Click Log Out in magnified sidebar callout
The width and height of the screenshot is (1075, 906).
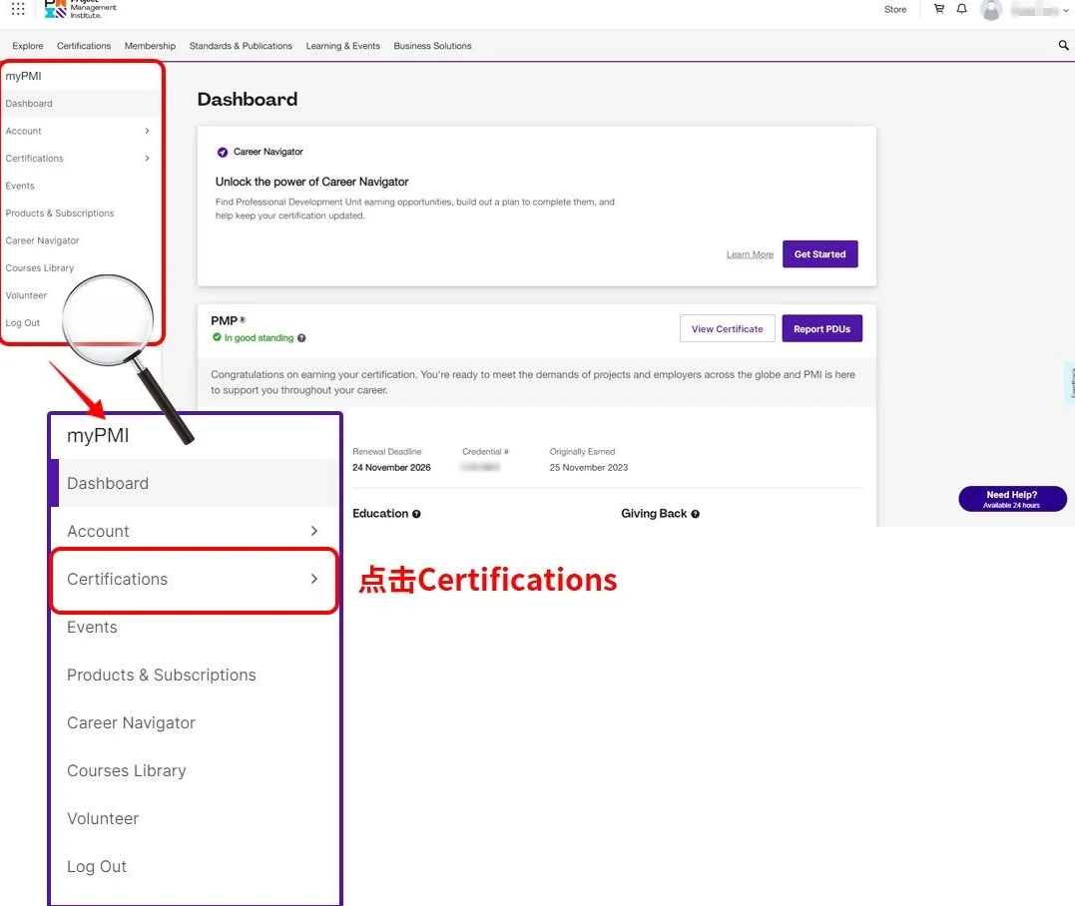(97, 867)
